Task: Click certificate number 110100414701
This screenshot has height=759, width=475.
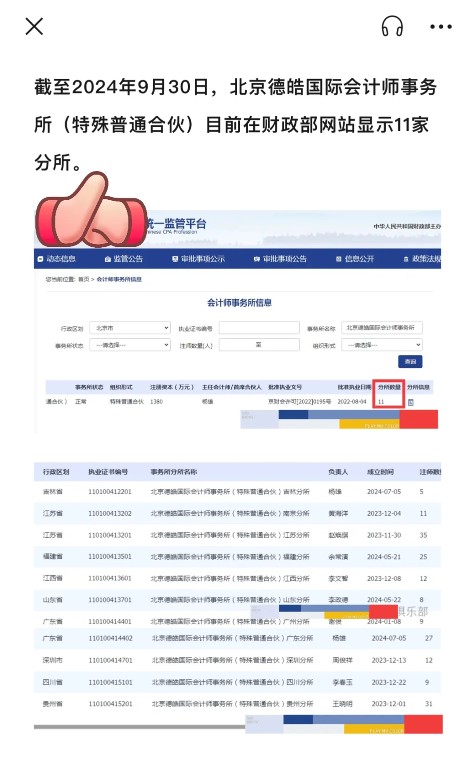Action: click(x=110, y=660)
